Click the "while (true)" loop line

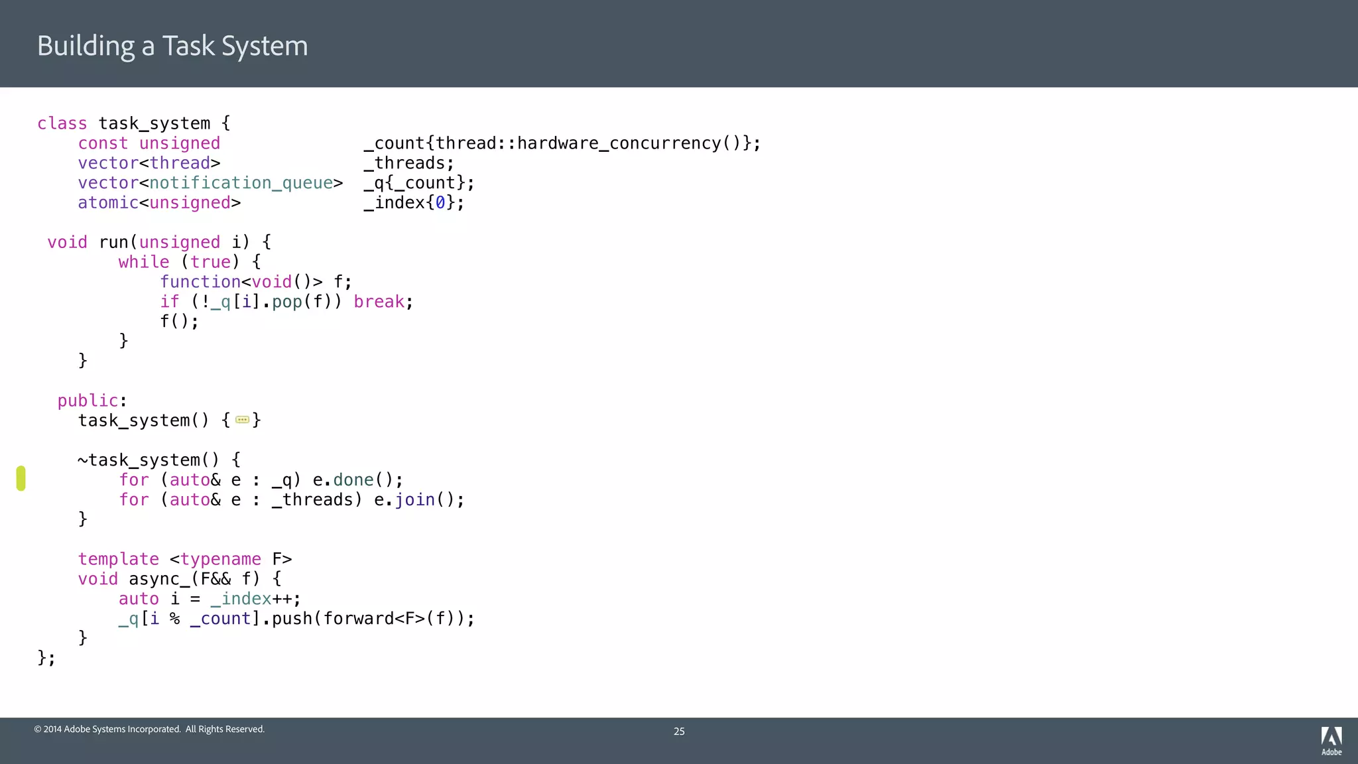point(190,262)
